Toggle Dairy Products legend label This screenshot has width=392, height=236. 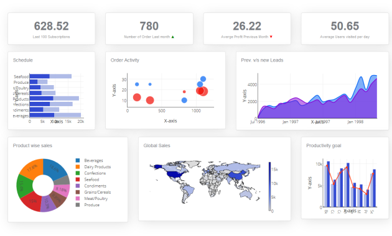point(98,166)
